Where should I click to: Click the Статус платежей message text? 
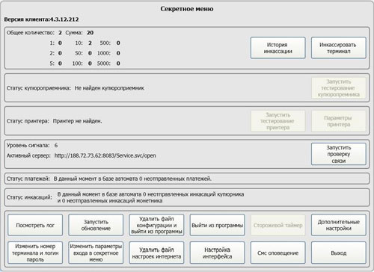click(132, 179)
